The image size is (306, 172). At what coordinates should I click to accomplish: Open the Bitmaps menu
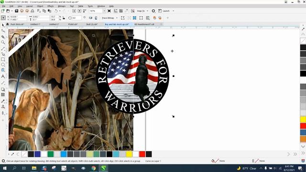(x=62, y=6)
